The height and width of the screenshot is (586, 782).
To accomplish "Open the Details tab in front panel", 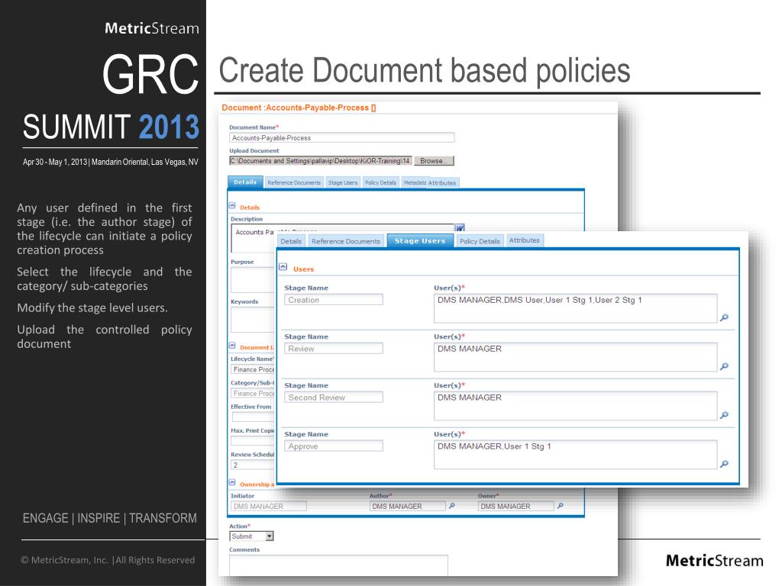I will pos(291,241).
